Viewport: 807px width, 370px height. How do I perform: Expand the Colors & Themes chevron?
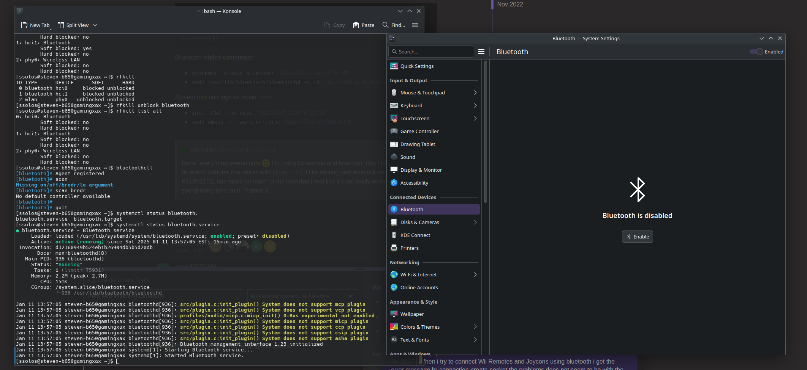475,327
